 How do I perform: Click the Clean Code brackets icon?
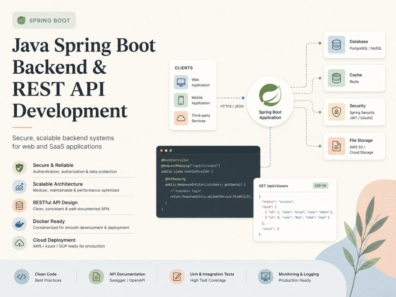click(22, 277)
